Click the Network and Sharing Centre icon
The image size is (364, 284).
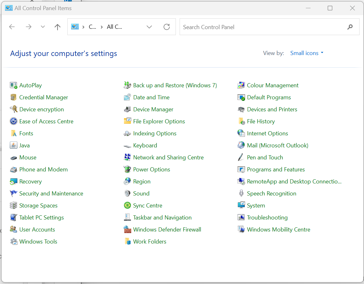[127, 158]
